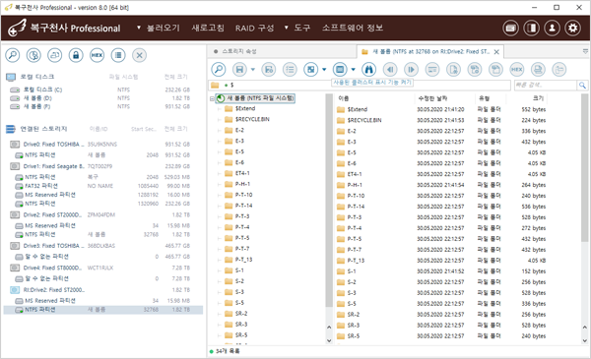Select SR-5 row in file list
Viewport: 591px width, 359px height.
click(441, 336)
